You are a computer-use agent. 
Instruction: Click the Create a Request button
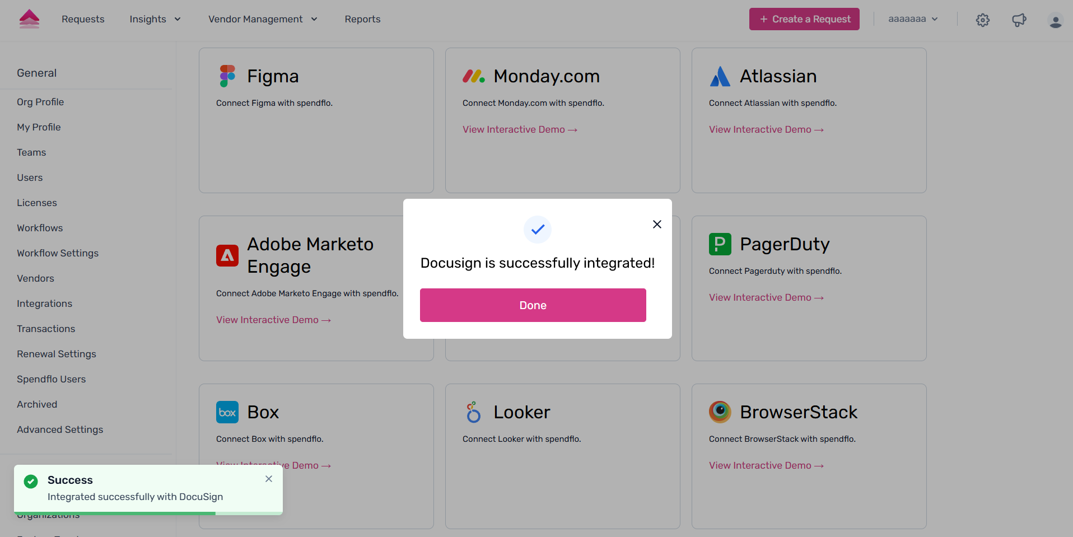click(x=804, y=19)
